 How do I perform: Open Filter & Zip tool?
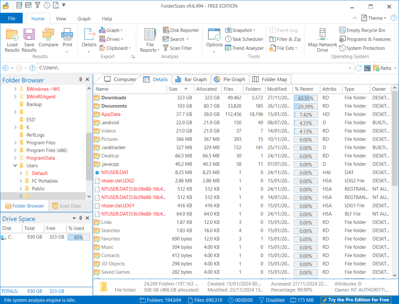click(285, 39)
